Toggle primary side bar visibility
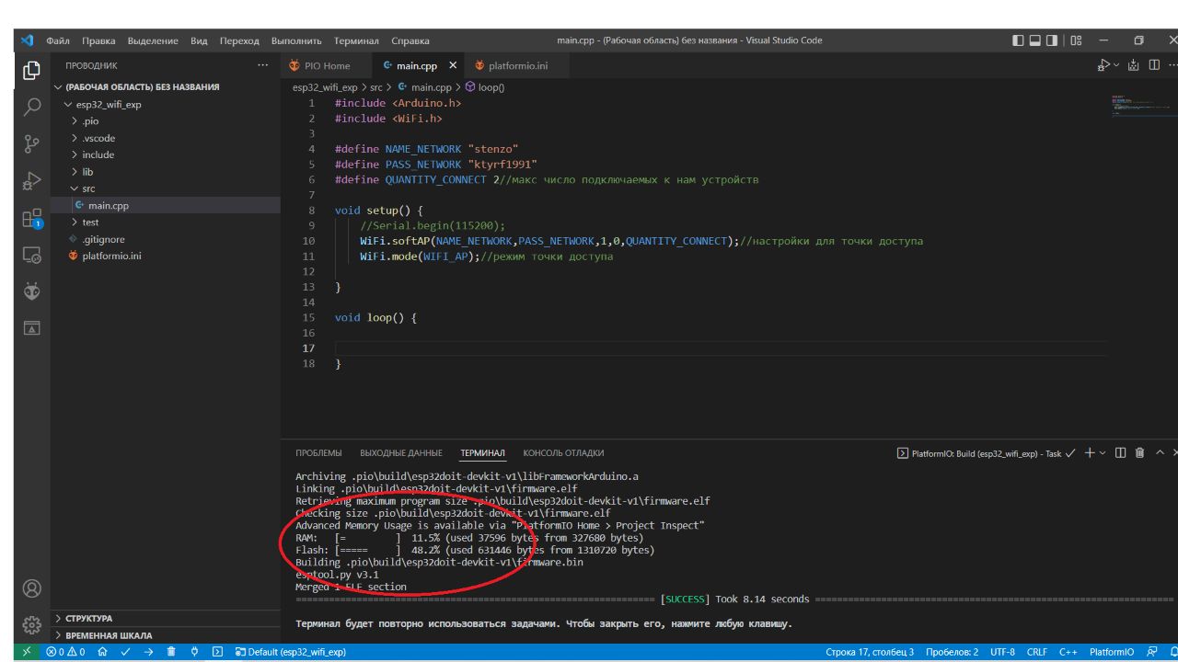 click(1018, 40)
